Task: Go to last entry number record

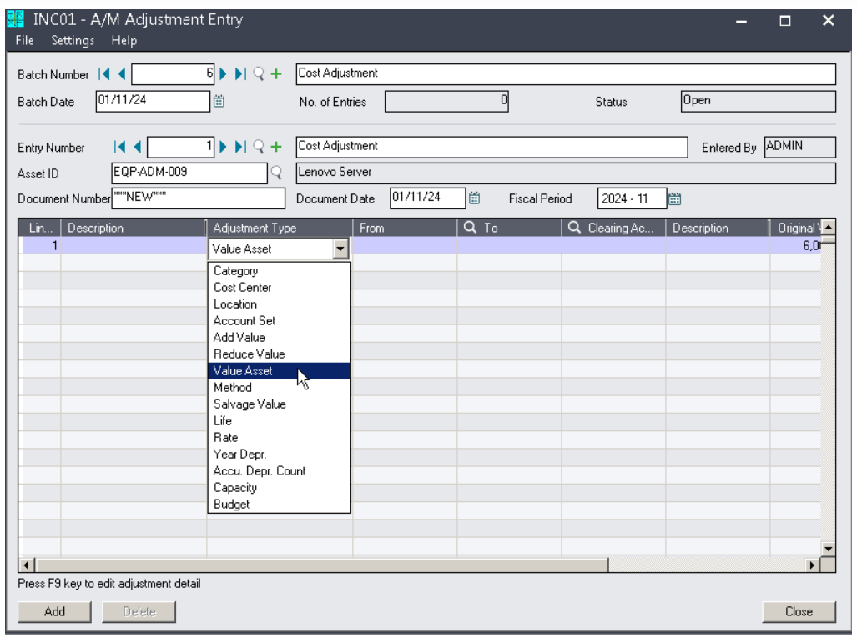Action: [240, 148]
